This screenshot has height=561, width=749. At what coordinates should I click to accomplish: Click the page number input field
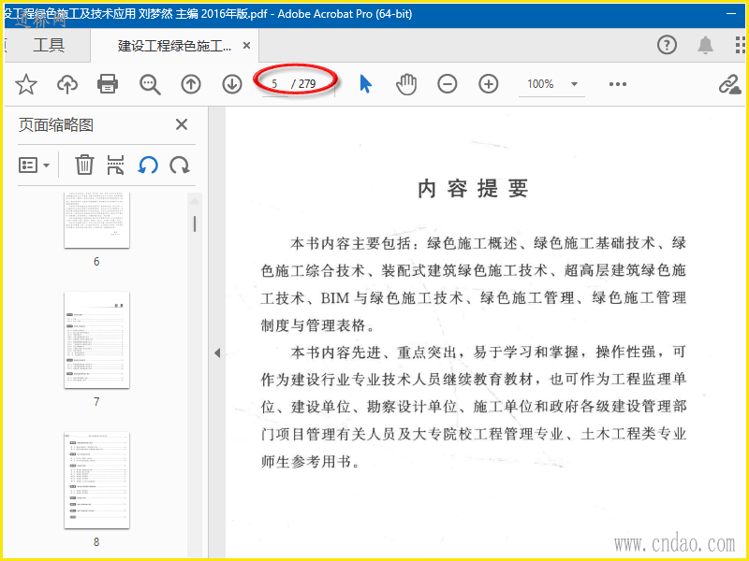point(275,84)
